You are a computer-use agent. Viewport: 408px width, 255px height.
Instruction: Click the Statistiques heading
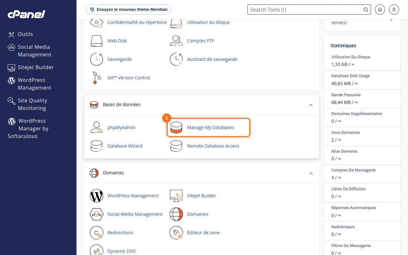[x=343, y=46]
